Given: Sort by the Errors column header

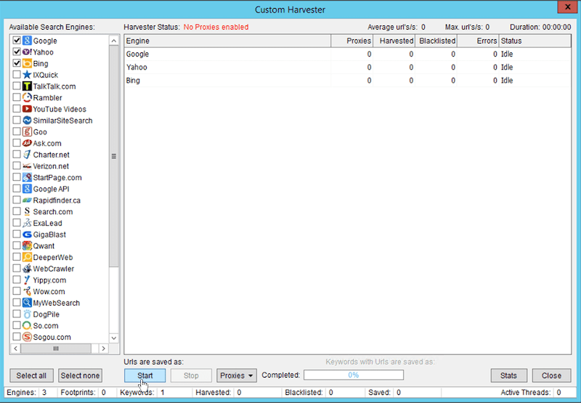Looking at the screenshot, I should [x=479, y=41].
